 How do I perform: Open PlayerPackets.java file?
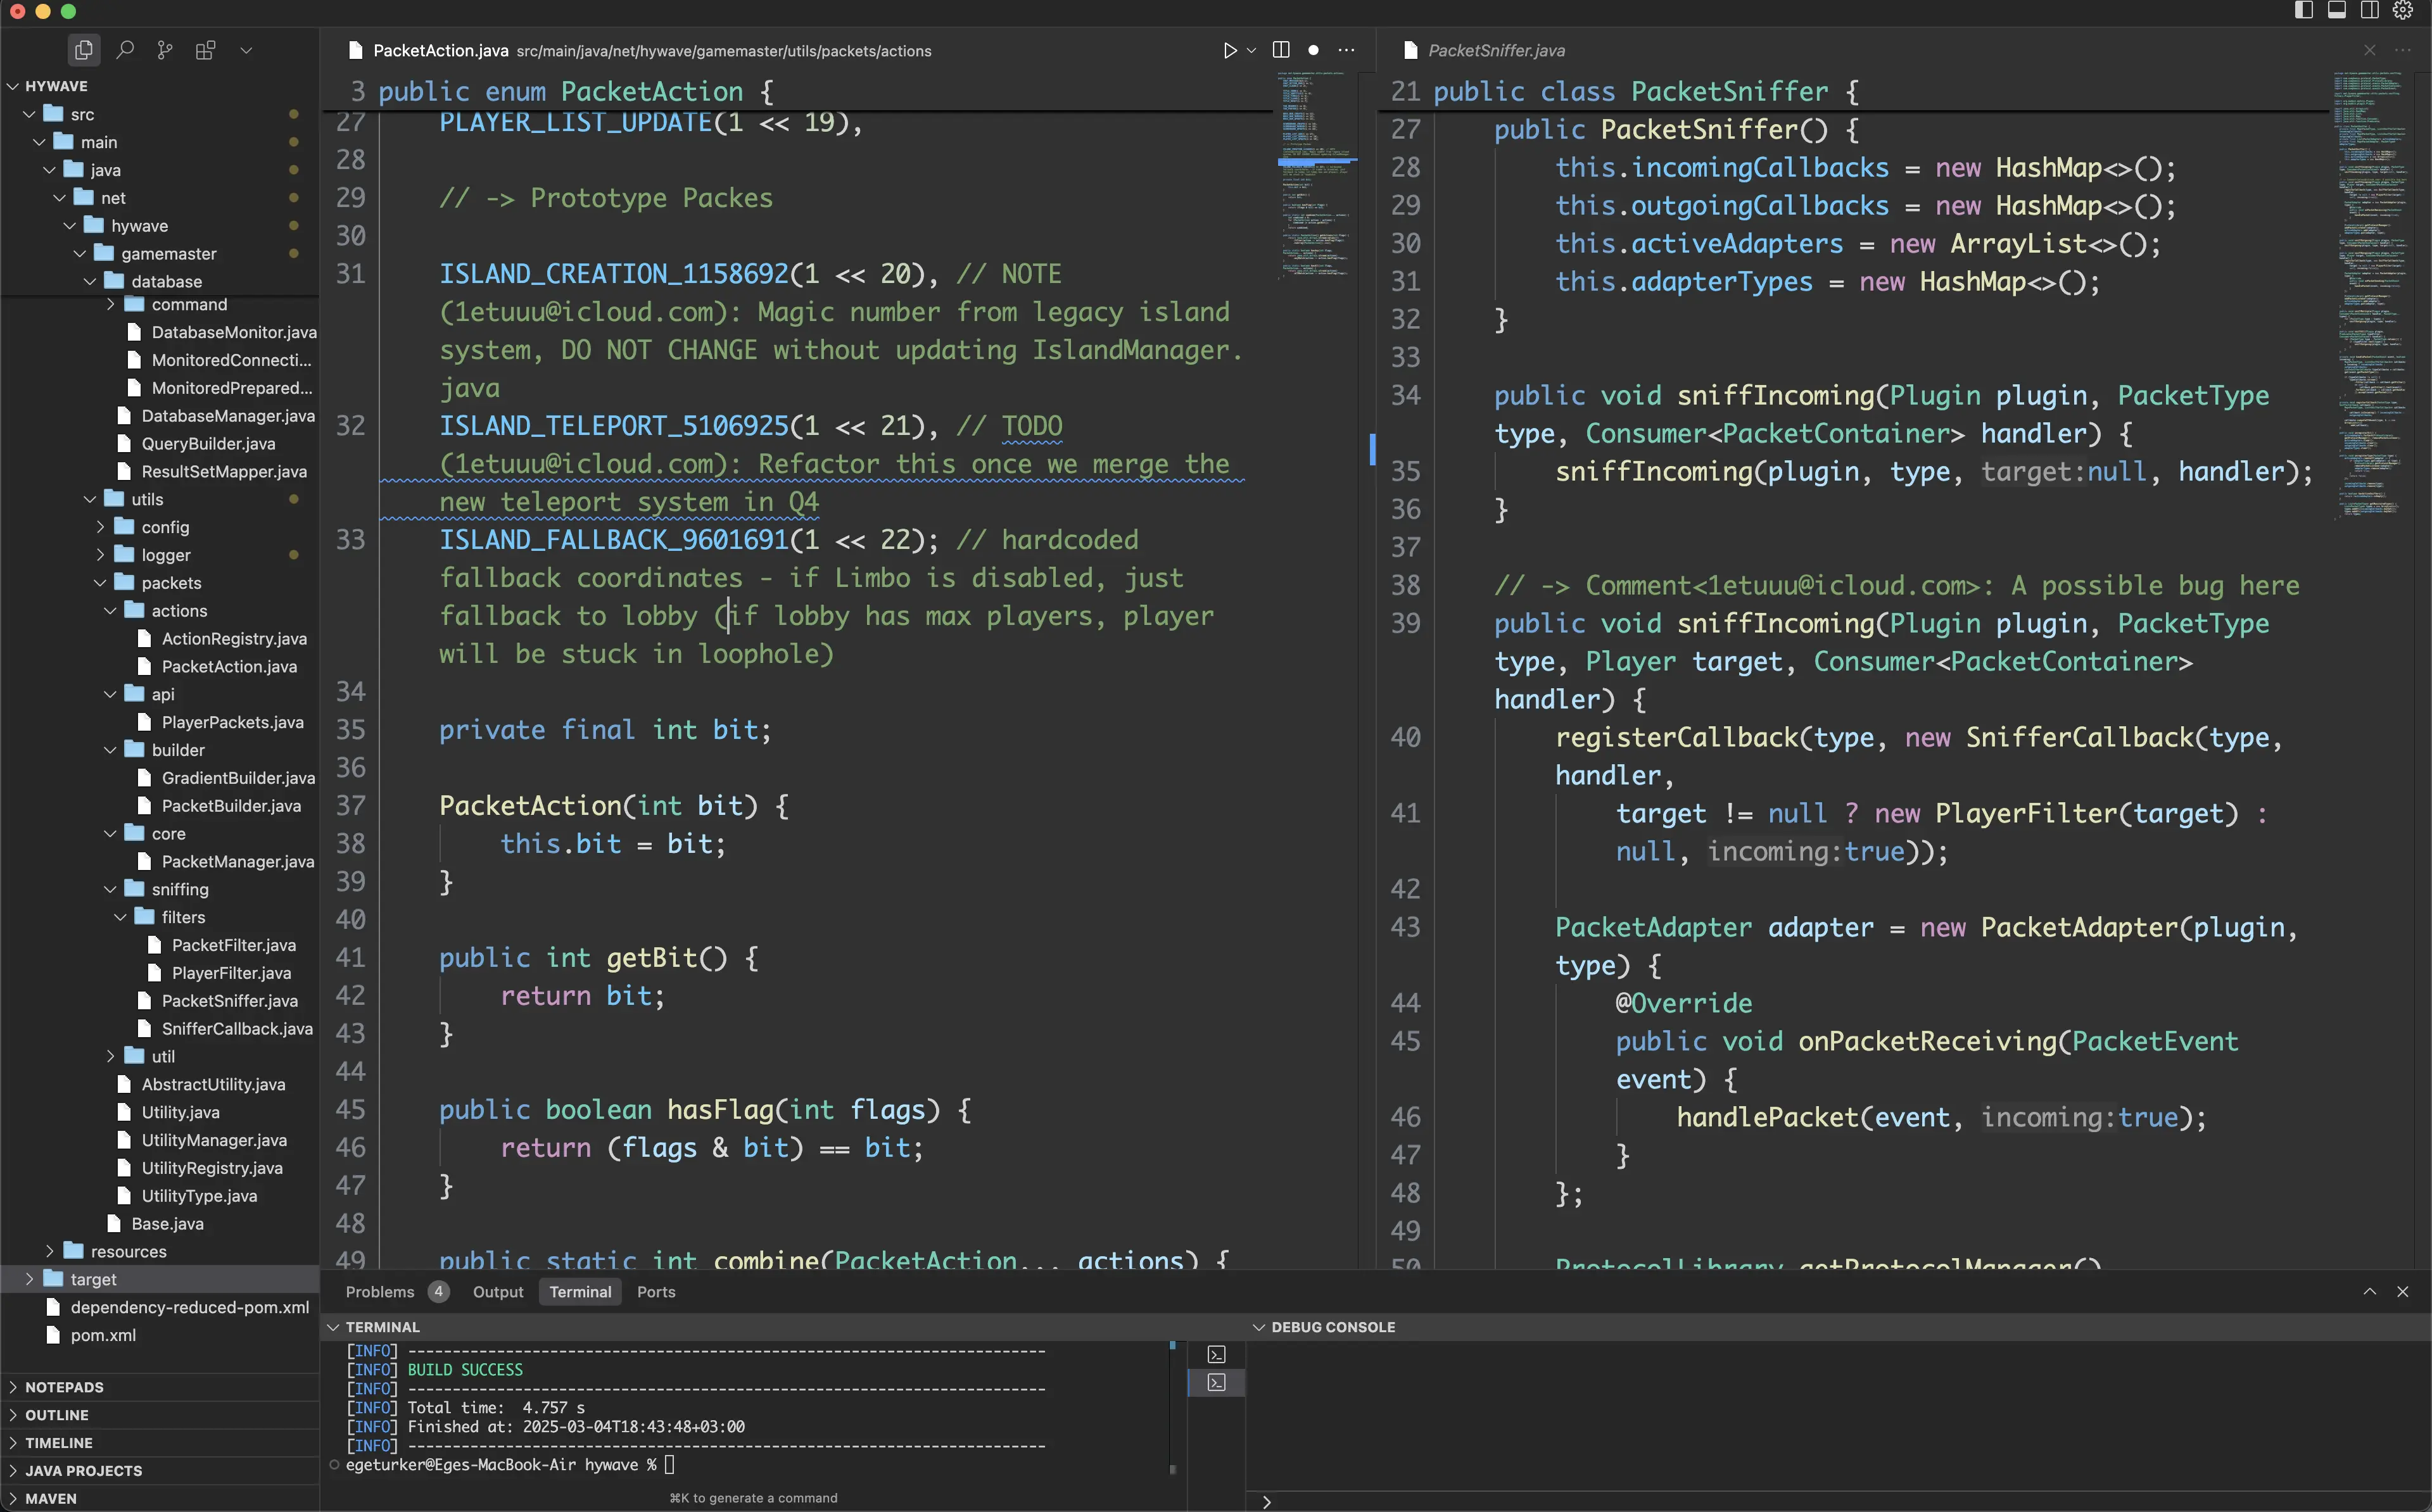click(x=160, y=722)
